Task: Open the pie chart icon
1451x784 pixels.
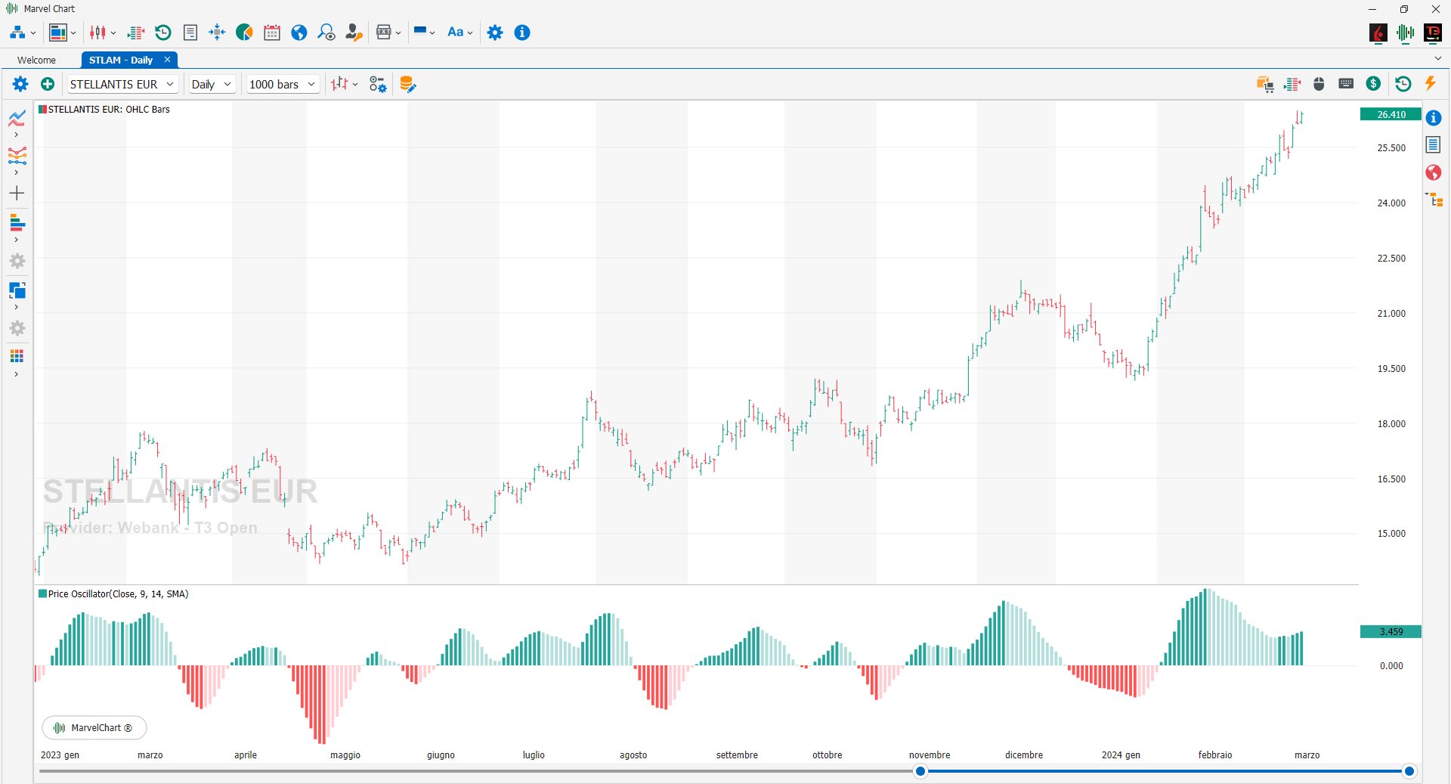Action: tap(244, 33)
